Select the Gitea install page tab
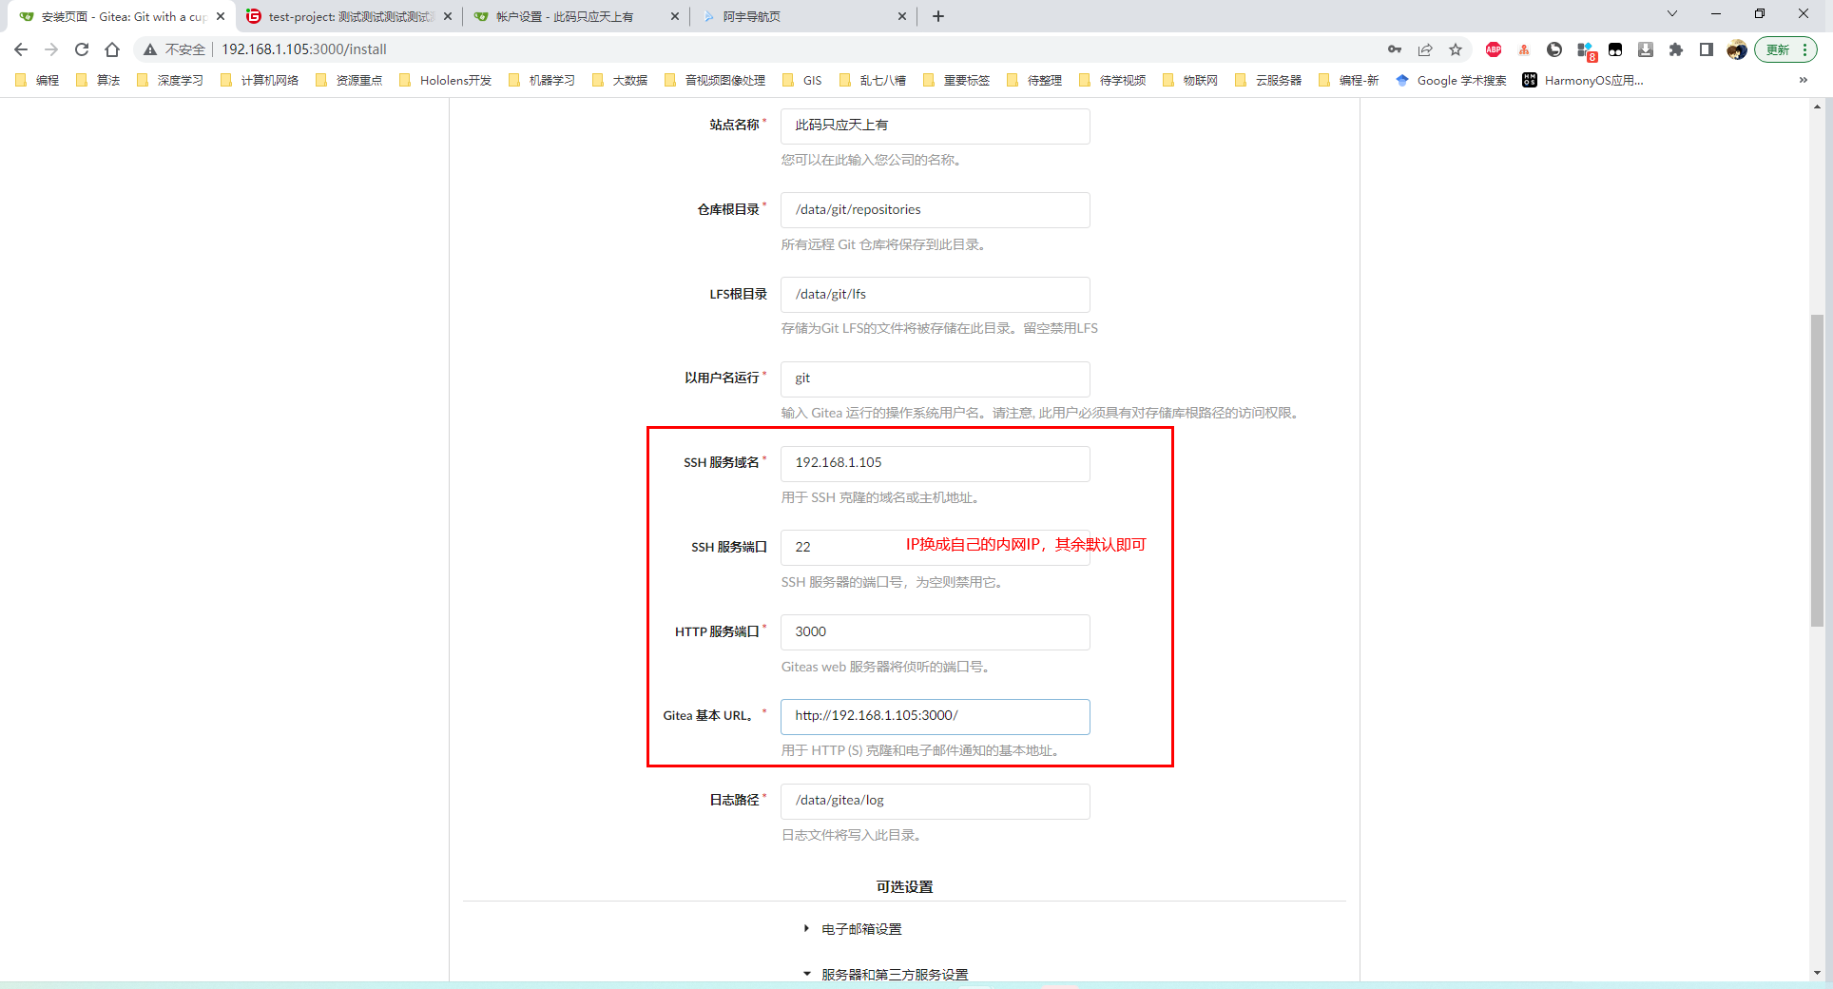 click(x=123, y=16)
